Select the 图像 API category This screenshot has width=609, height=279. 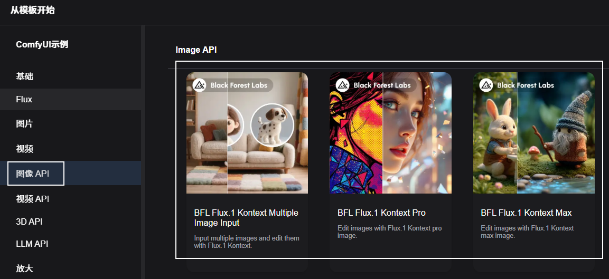(70, 174)
